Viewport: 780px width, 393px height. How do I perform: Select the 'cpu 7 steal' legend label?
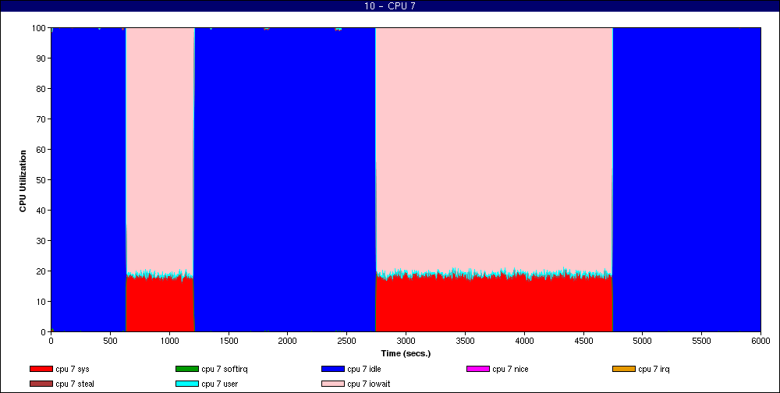point(75,384)
